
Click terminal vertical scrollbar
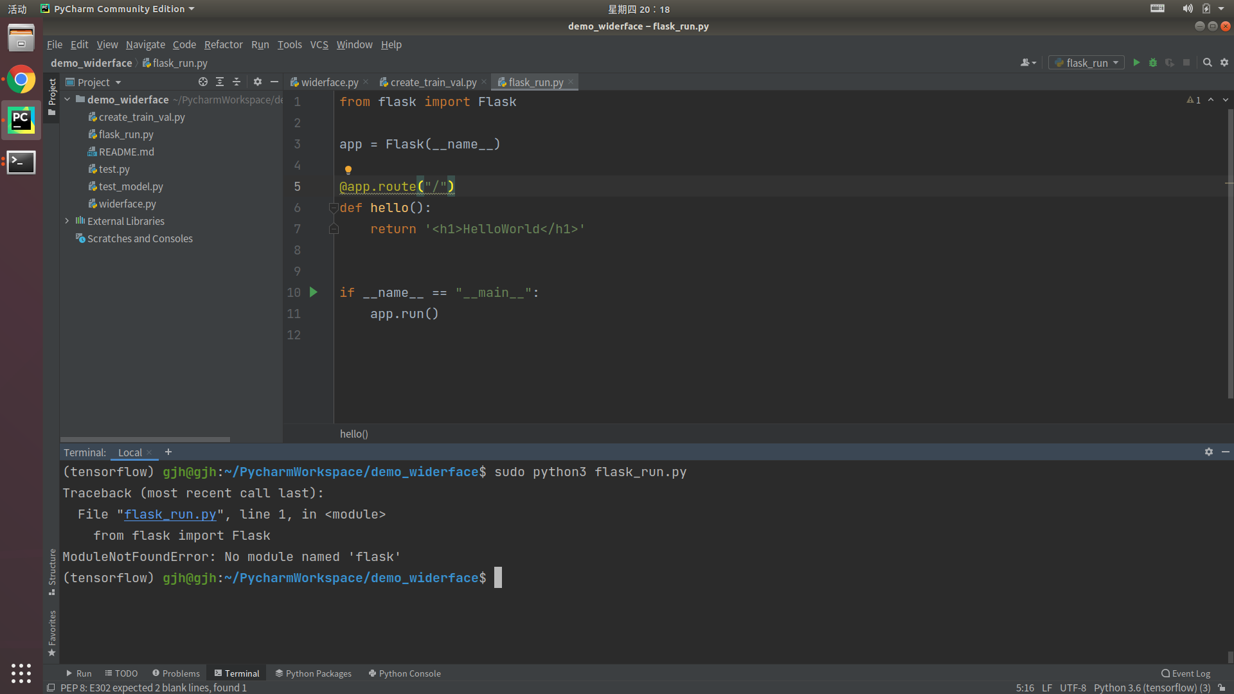coord(1230,657)
